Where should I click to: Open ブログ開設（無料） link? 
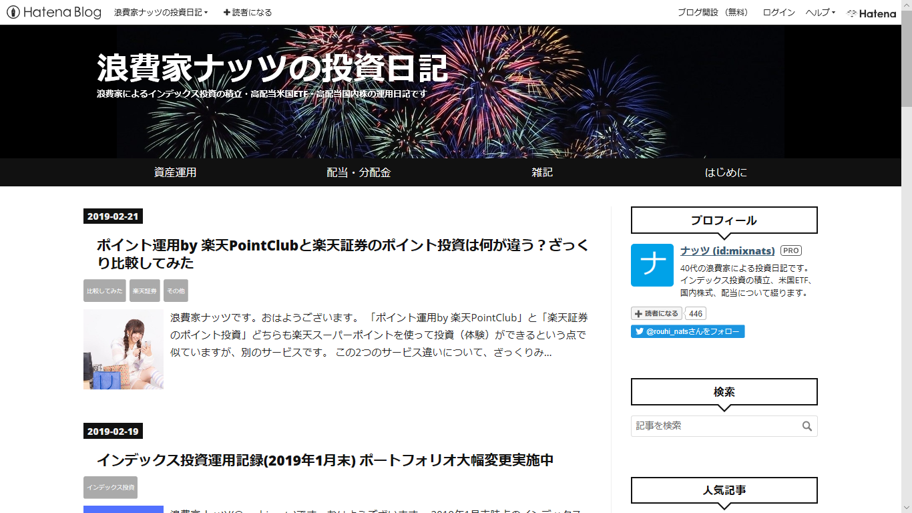tap(712, 12)
